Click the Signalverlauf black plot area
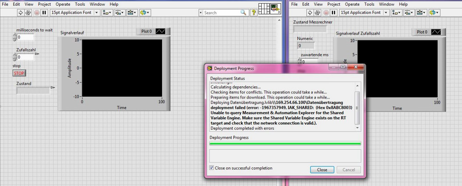The height and width of the screenshot is (186, 462). [122, 68]
